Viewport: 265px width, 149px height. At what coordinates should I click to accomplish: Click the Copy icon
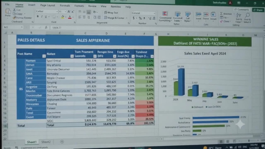tap(15, 14)
